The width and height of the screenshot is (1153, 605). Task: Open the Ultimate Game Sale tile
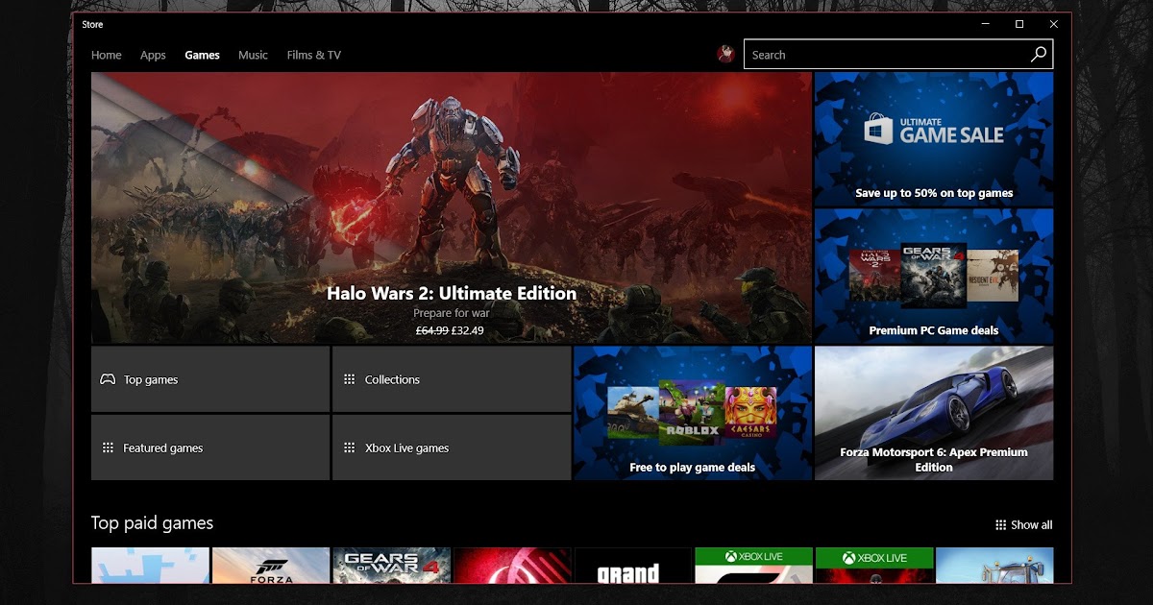pos(934,138)
